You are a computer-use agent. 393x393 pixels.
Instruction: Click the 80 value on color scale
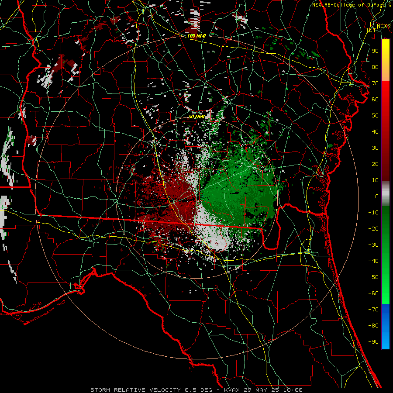pos(375,67)
